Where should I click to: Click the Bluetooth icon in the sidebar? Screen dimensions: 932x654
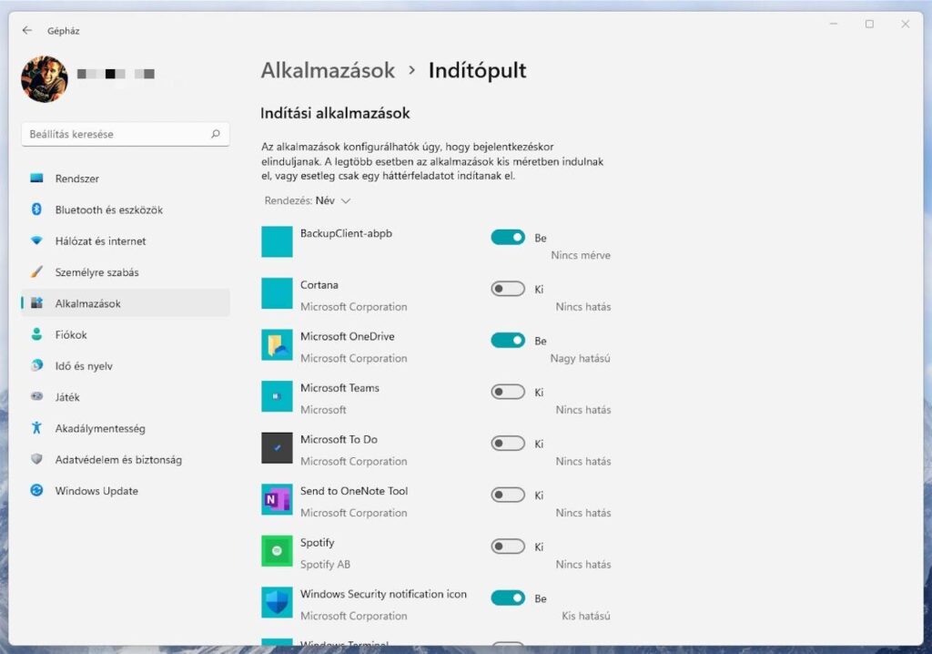tap(36, 209)
